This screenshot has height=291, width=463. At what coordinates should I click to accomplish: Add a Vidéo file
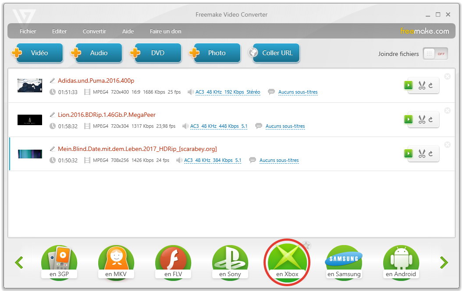pos(37,53)
